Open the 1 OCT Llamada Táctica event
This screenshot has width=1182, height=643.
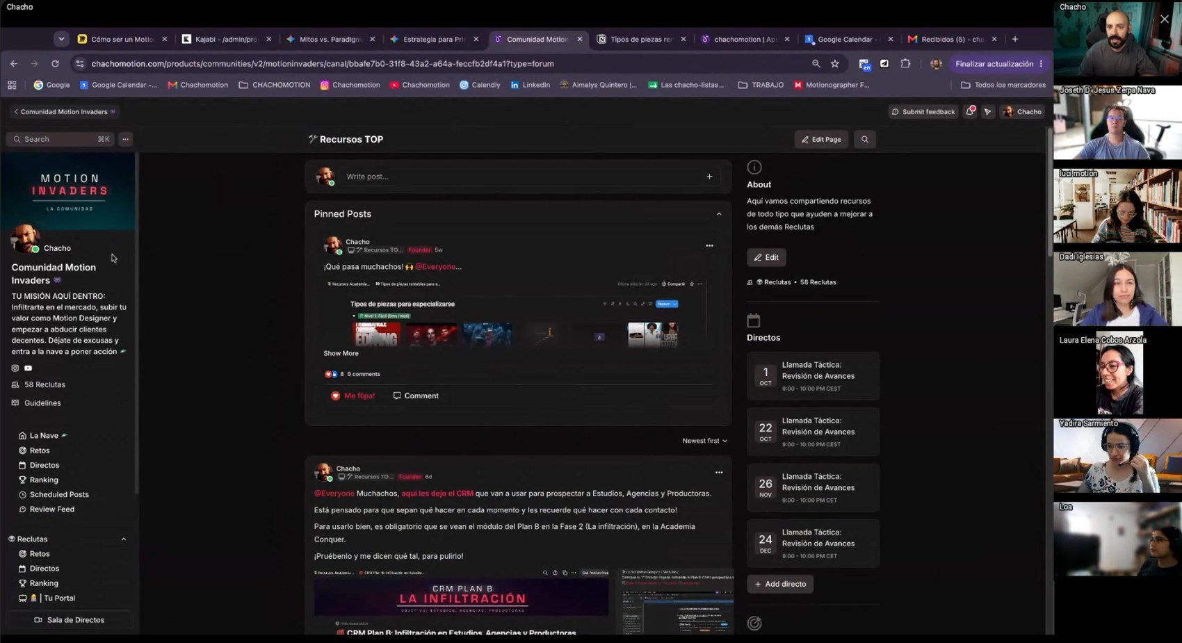click(x=813, y=376)
